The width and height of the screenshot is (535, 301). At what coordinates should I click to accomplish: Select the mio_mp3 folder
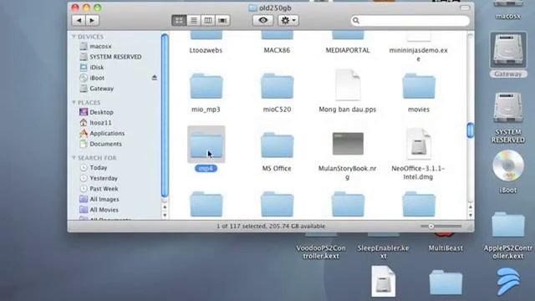click(x=206, y=87)
